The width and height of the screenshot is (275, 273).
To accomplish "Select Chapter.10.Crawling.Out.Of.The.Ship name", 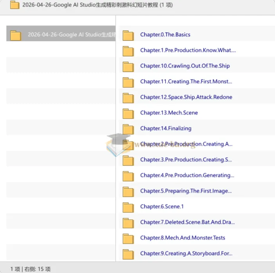I will 185,66.
